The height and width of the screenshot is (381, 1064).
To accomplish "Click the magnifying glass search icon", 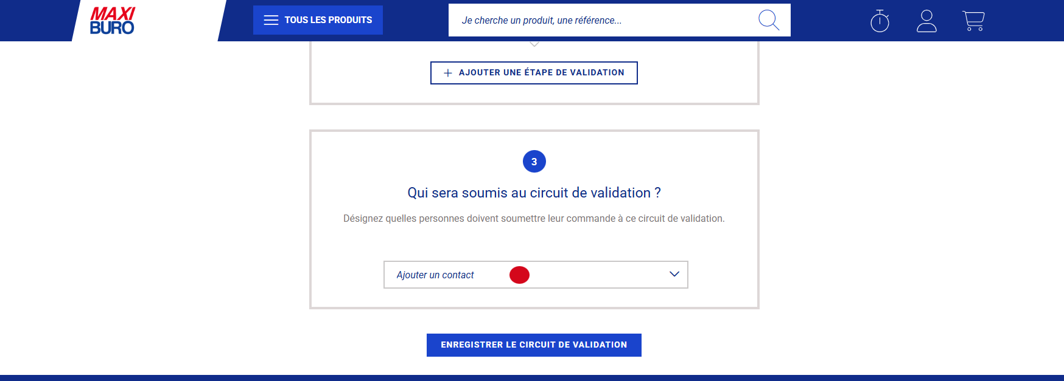I will point(768,20).
